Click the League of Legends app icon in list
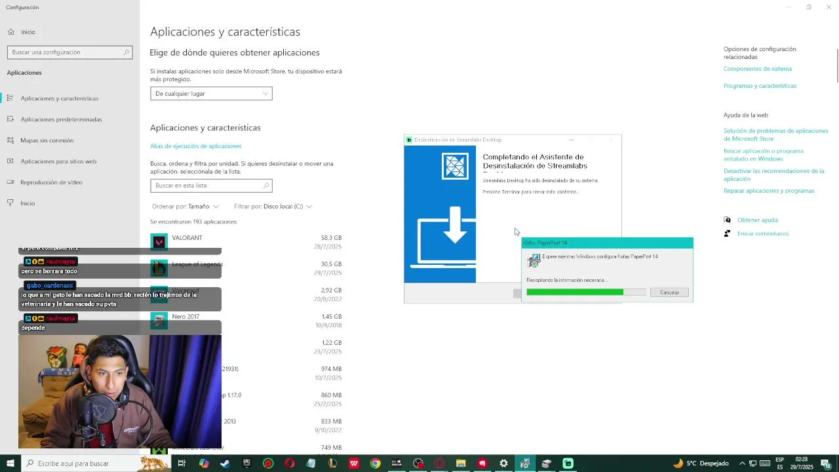The height and width of the screenshot is (472, 839). 159,268
